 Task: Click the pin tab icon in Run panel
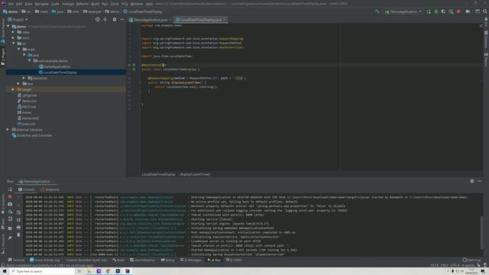tap(10, 238)
